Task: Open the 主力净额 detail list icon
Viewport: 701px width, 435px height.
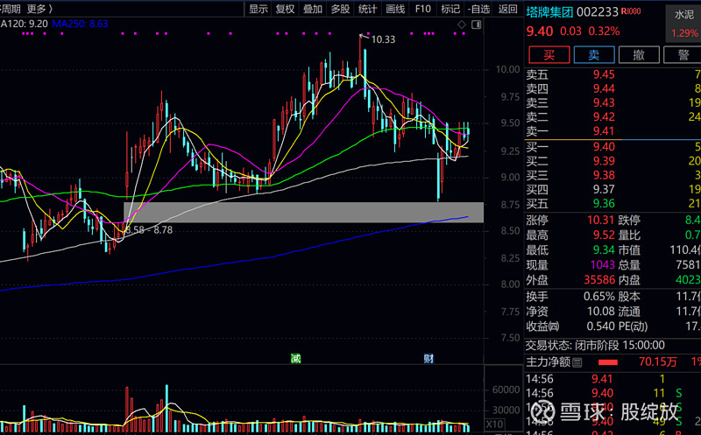Action: point(577,362)
